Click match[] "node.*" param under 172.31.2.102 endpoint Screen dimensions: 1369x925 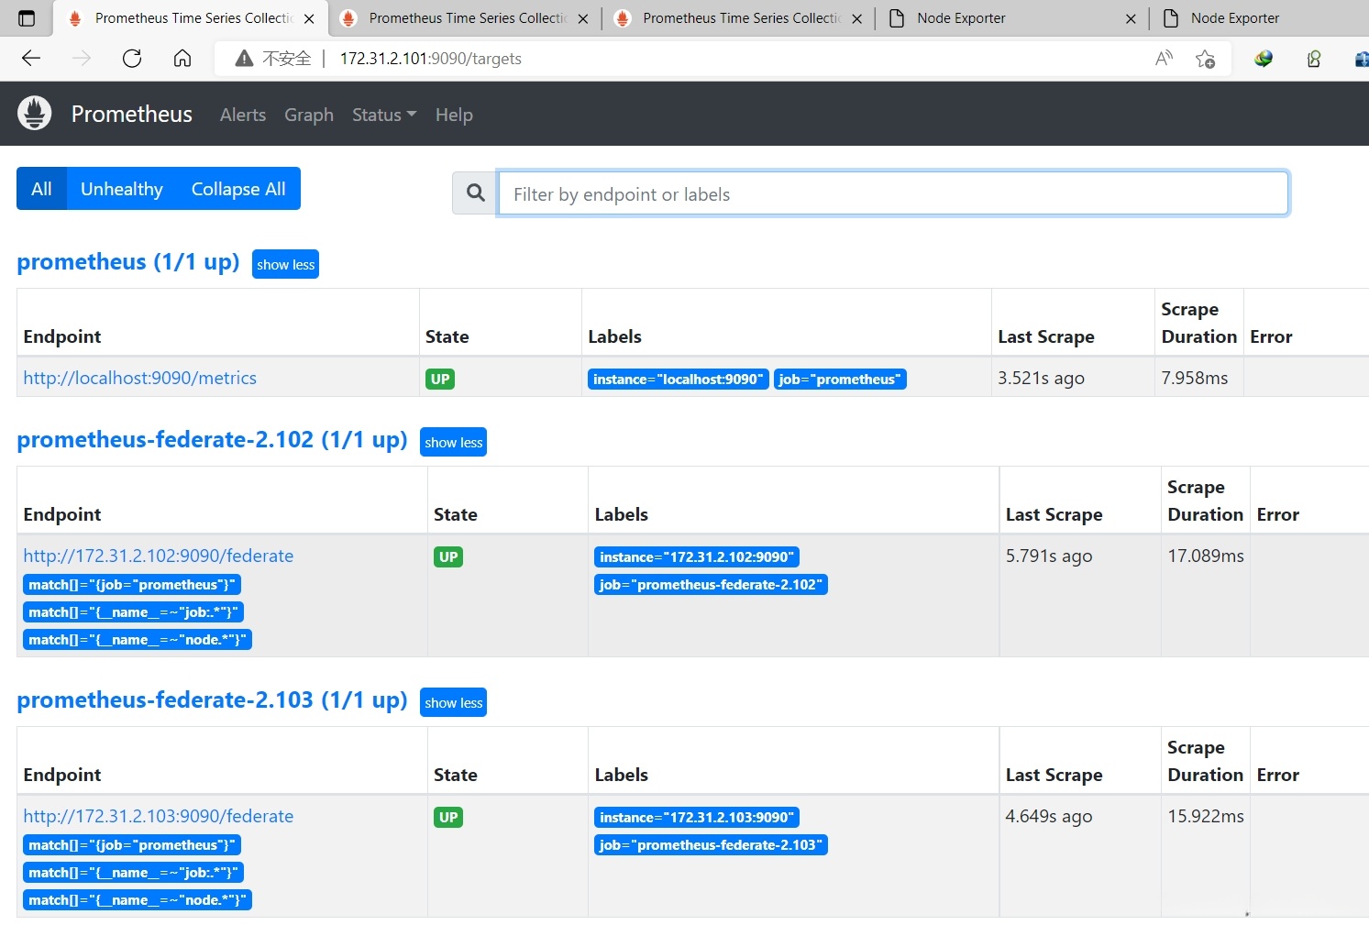click(x=138, y=639)
